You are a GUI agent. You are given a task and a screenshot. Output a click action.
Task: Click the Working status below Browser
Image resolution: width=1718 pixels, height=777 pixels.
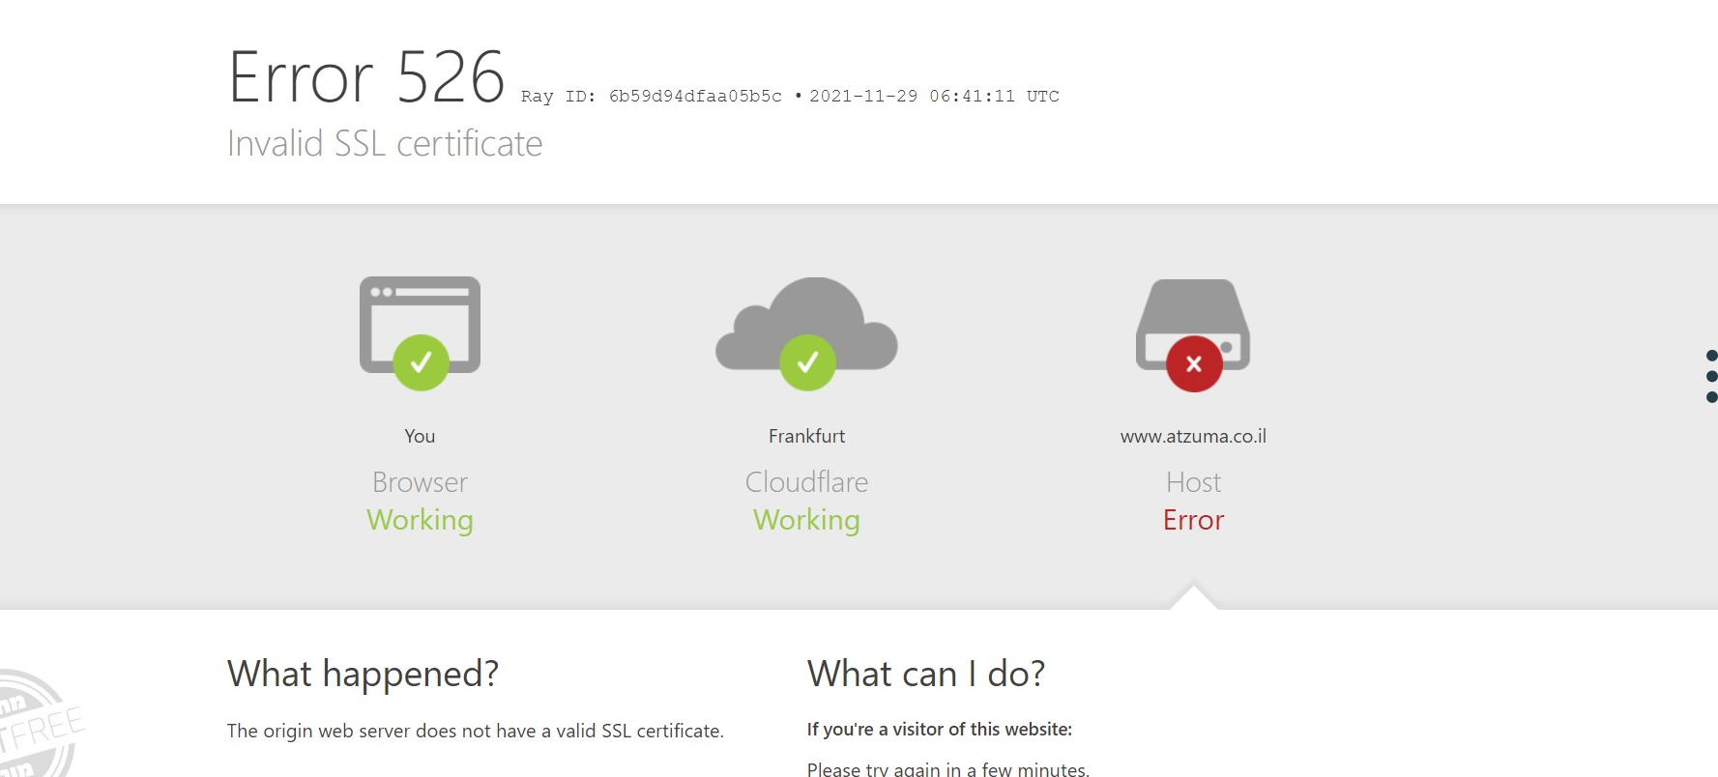click(420, 520)
